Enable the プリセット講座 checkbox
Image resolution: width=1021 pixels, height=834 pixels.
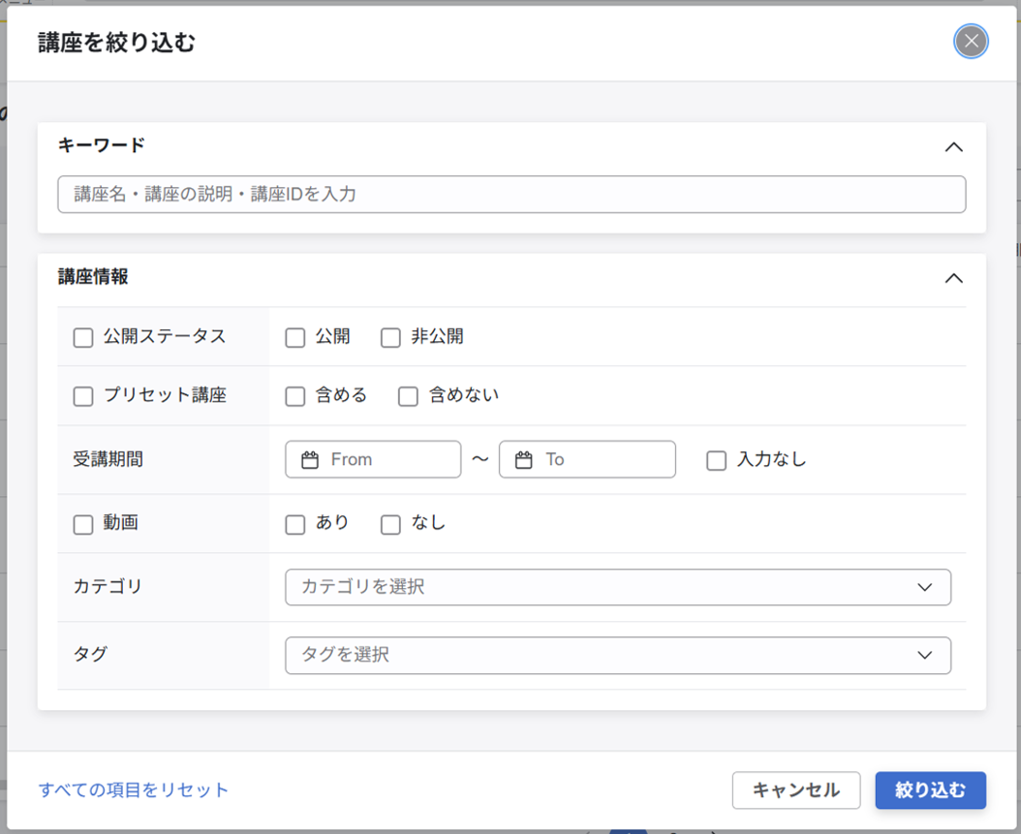point(83,395)
